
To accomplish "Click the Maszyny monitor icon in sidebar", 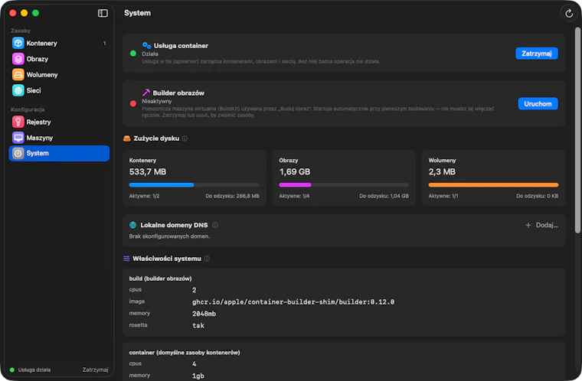I will point(18,138).
